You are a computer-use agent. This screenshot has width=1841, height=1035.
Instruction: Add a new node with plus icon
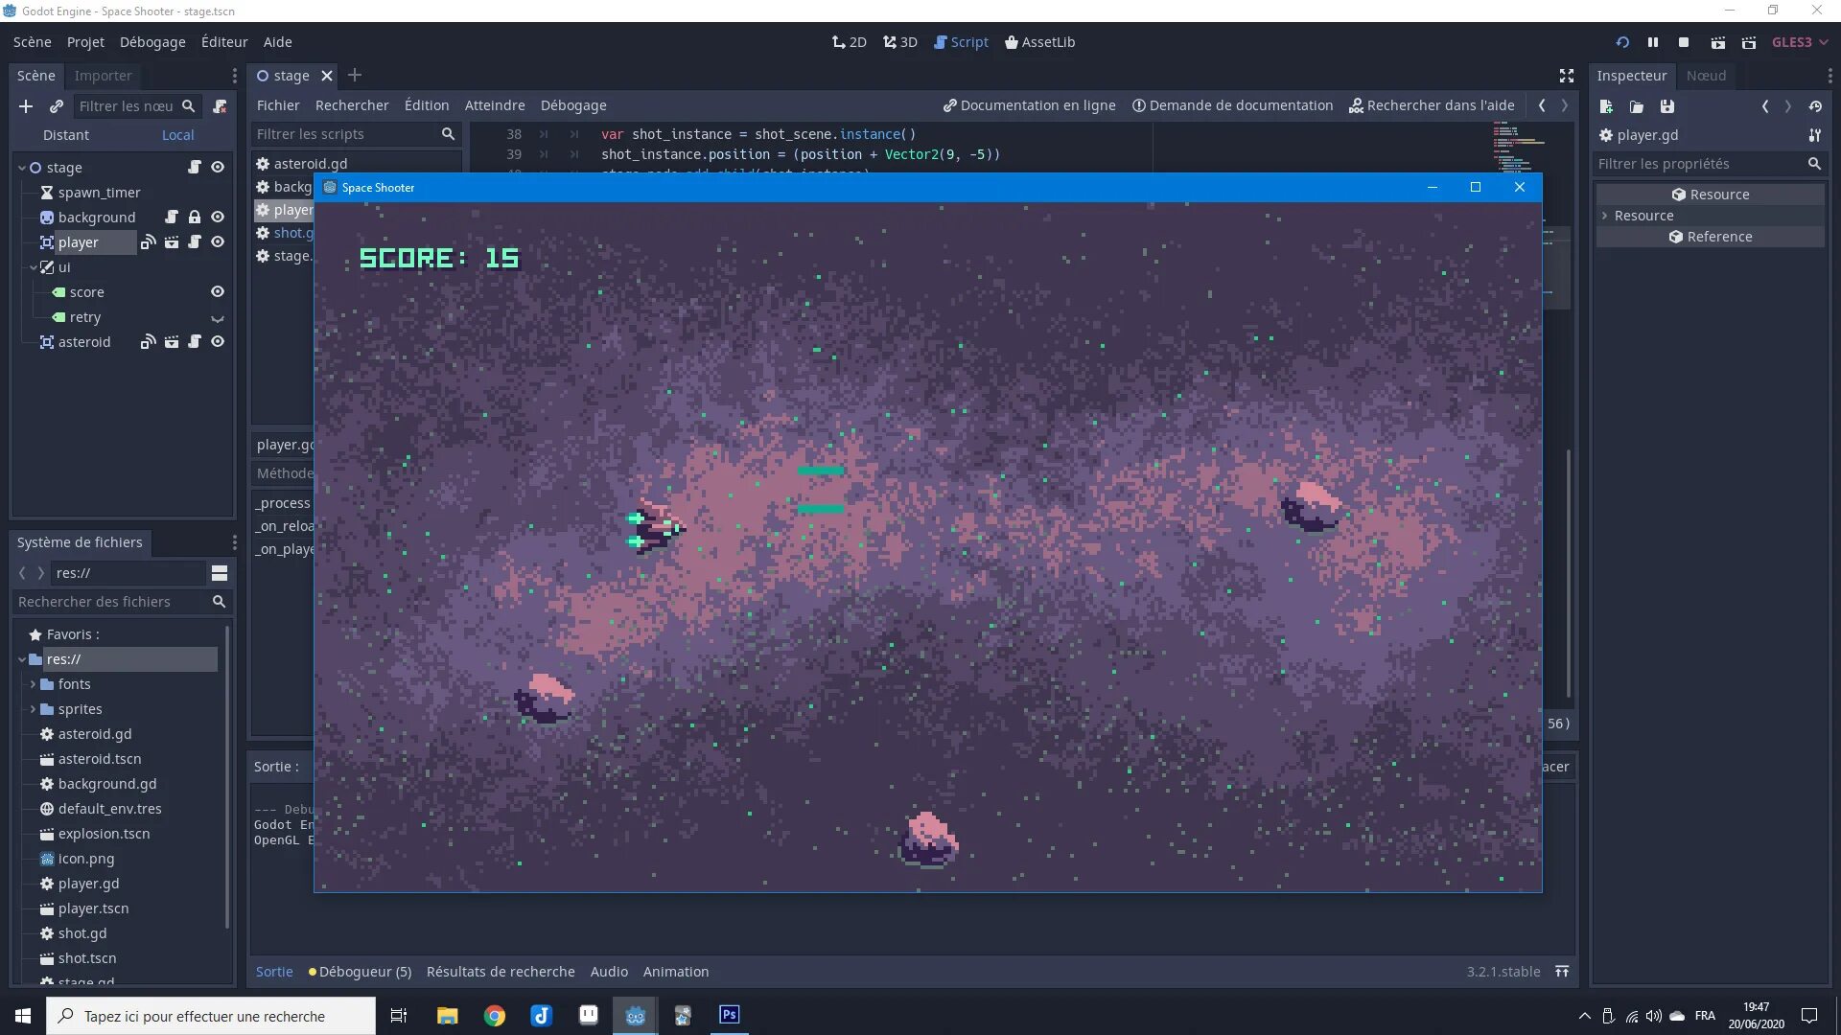tap(26, 106)
